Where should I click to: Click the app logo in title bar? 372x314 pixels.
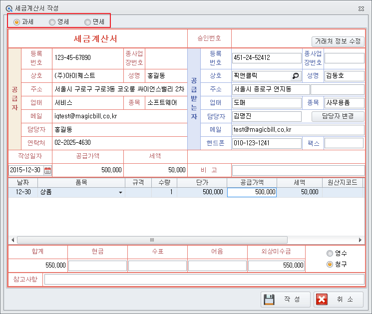click(9, 8)
